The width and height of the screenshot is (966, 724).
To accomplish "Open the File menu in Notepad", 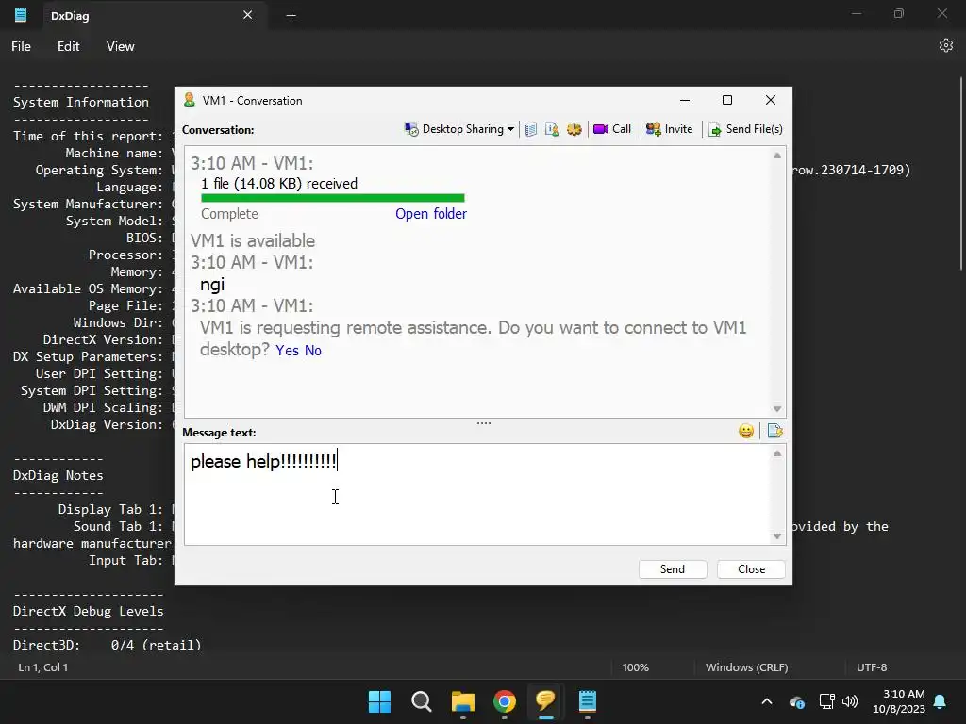I will pos(21,46).
